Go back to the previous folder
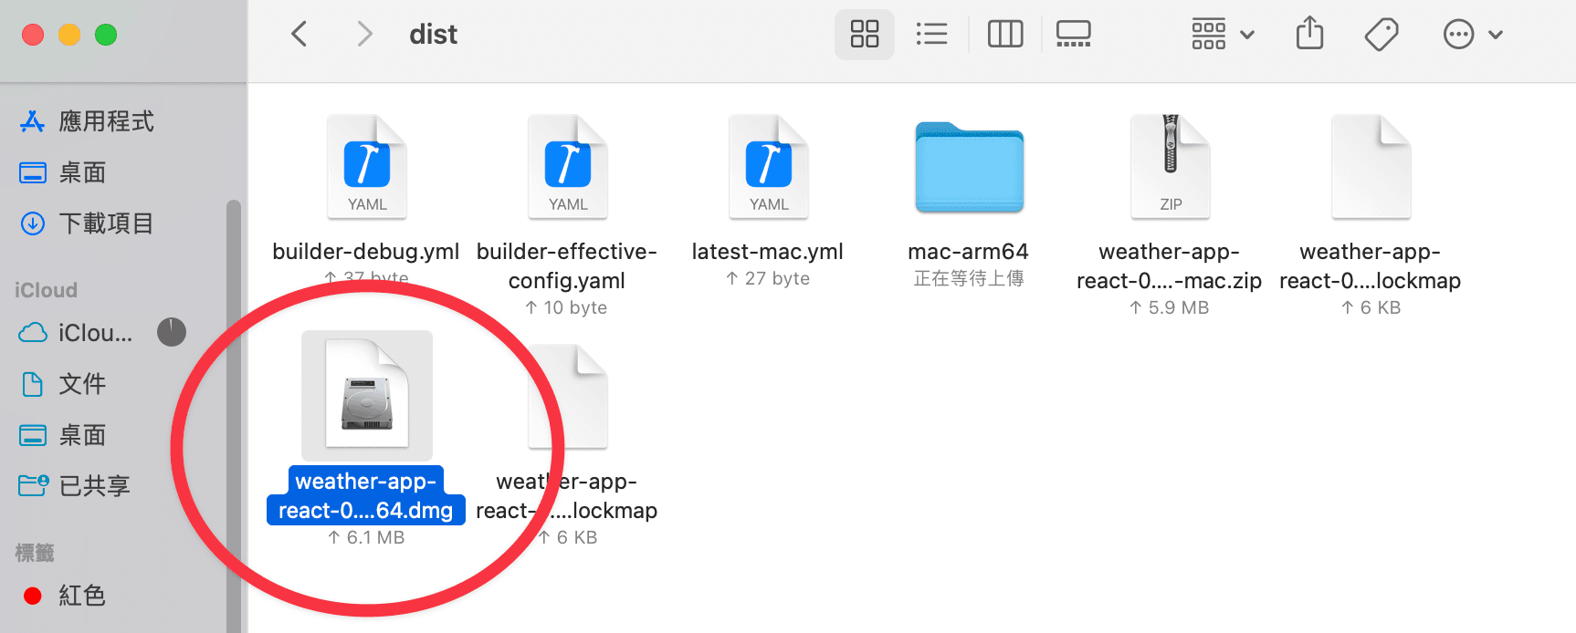The image size is (1576, 633). [x=299, y=35]
